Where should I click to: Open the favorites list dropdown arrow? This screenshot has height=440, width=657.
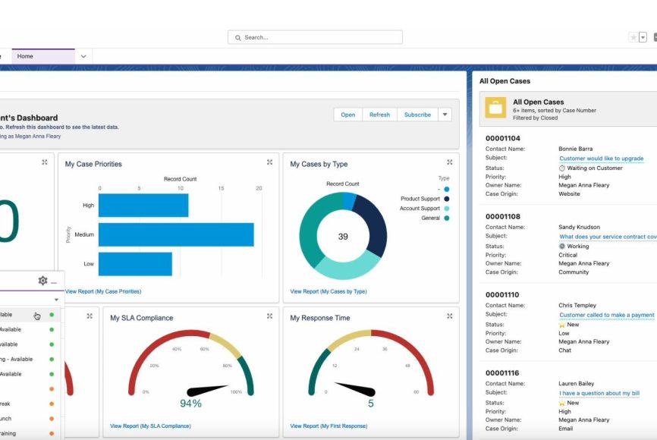pyautogui.click(x=643, y=37)
